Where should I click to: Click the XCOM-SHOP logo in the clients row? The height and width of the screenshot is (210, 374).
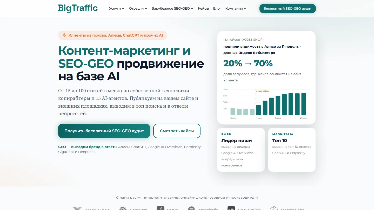click(91, 209)
